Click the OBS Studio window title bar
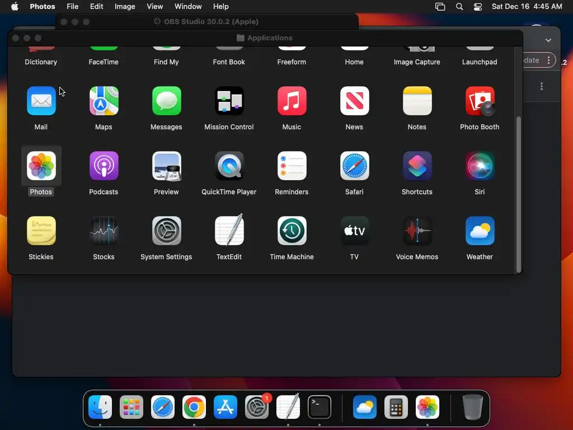The image size is (573, 430). (207, 22)
